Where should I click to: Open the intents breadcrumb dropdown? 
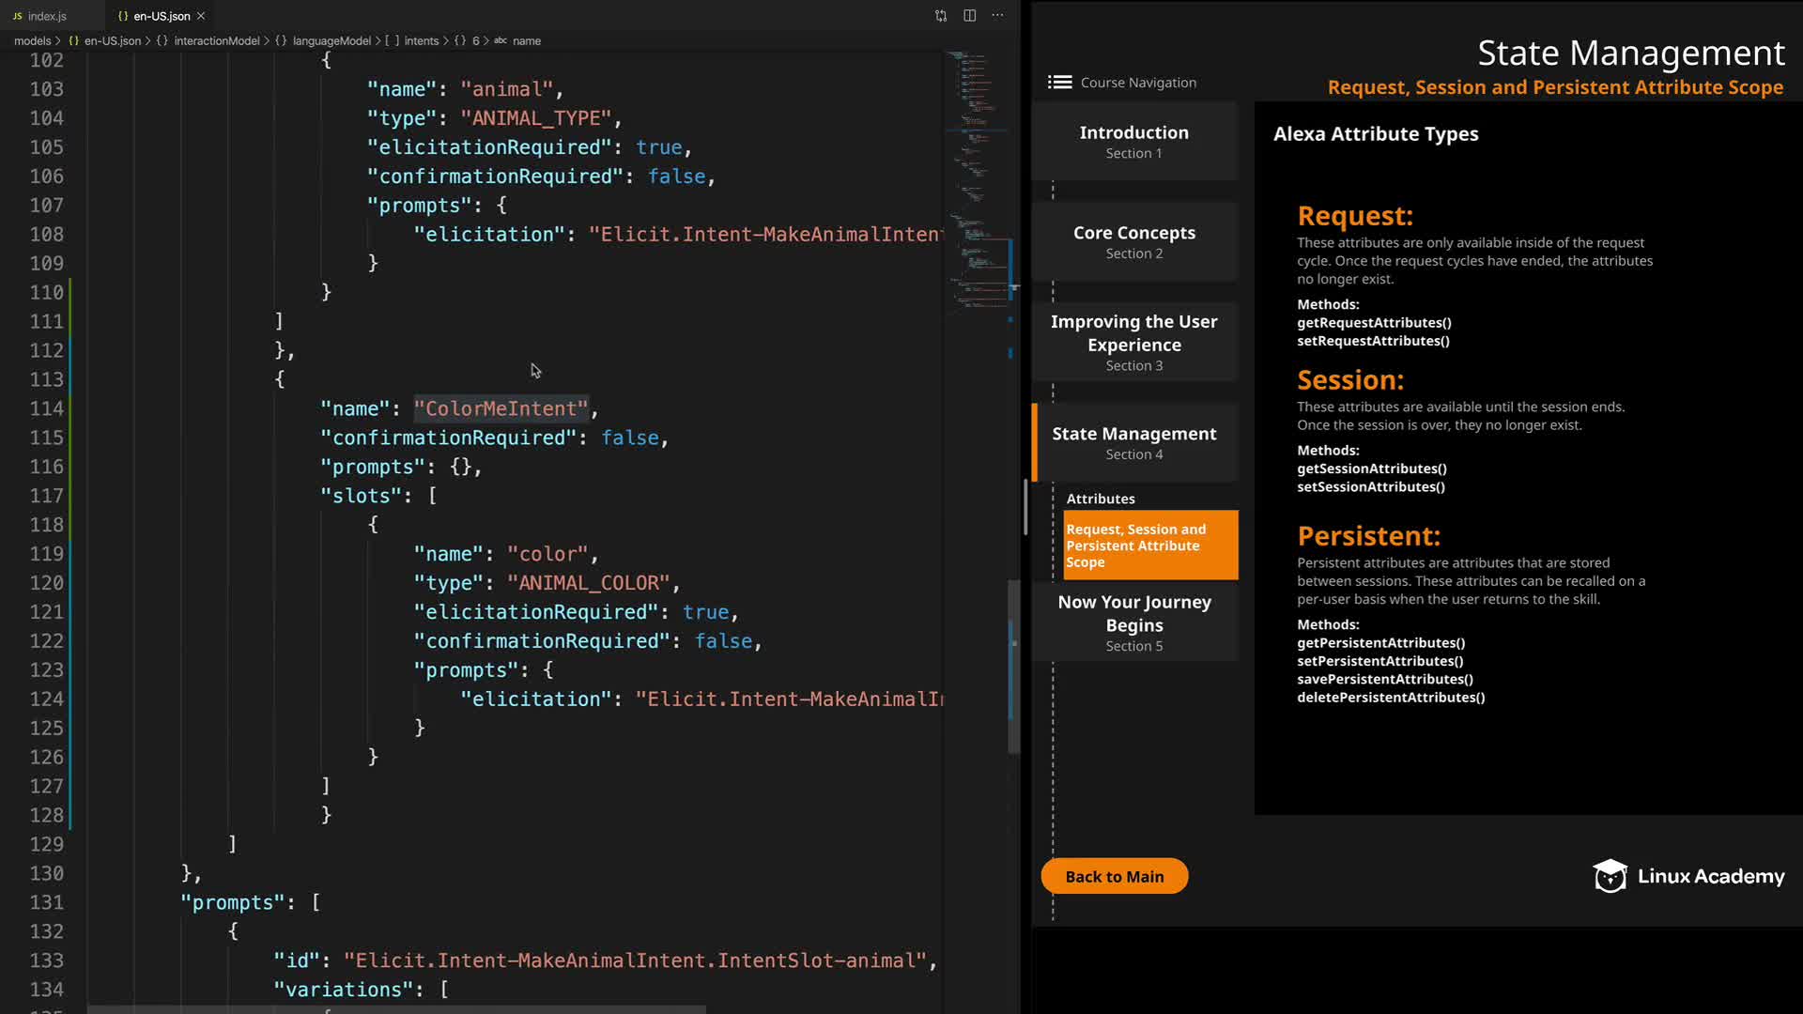(x=421, y=41)
